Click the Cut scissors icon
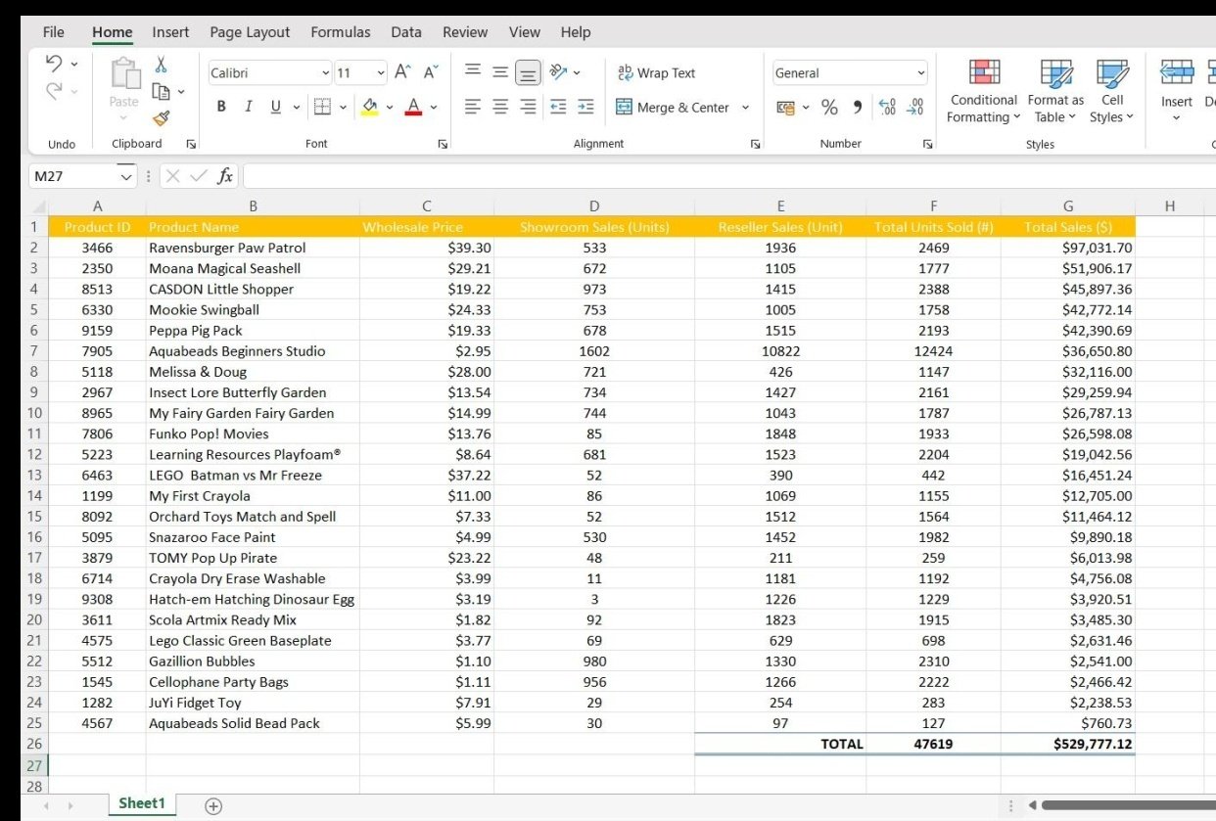Screen dimensions: 1216x821 click(161, 66)
